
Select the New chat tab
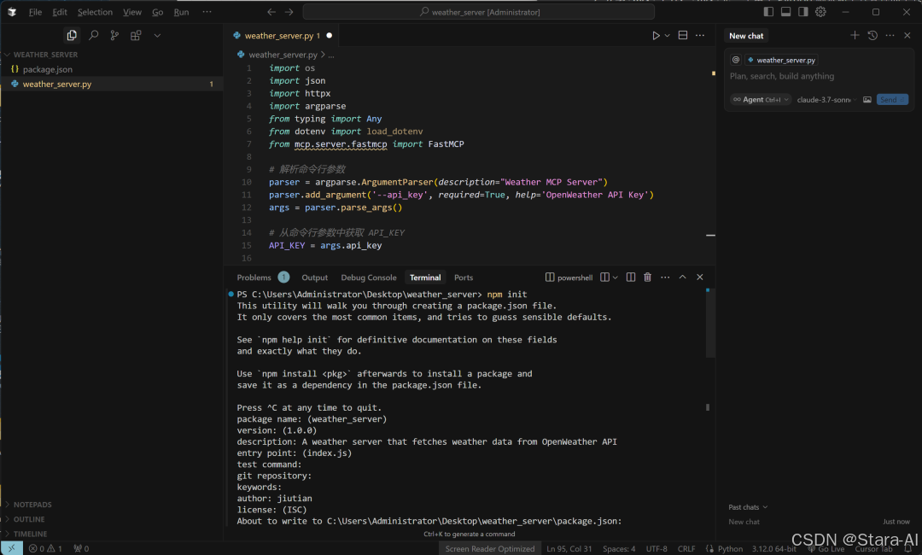746,36
